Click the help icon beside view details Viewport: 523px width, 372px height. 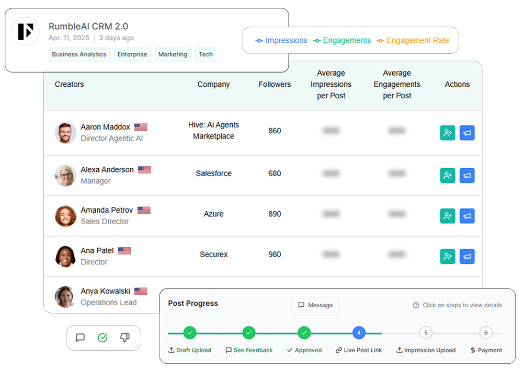416,305
